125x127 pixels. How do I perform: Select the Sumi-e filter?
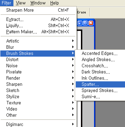pyautogui.click(x=100, y=97)
